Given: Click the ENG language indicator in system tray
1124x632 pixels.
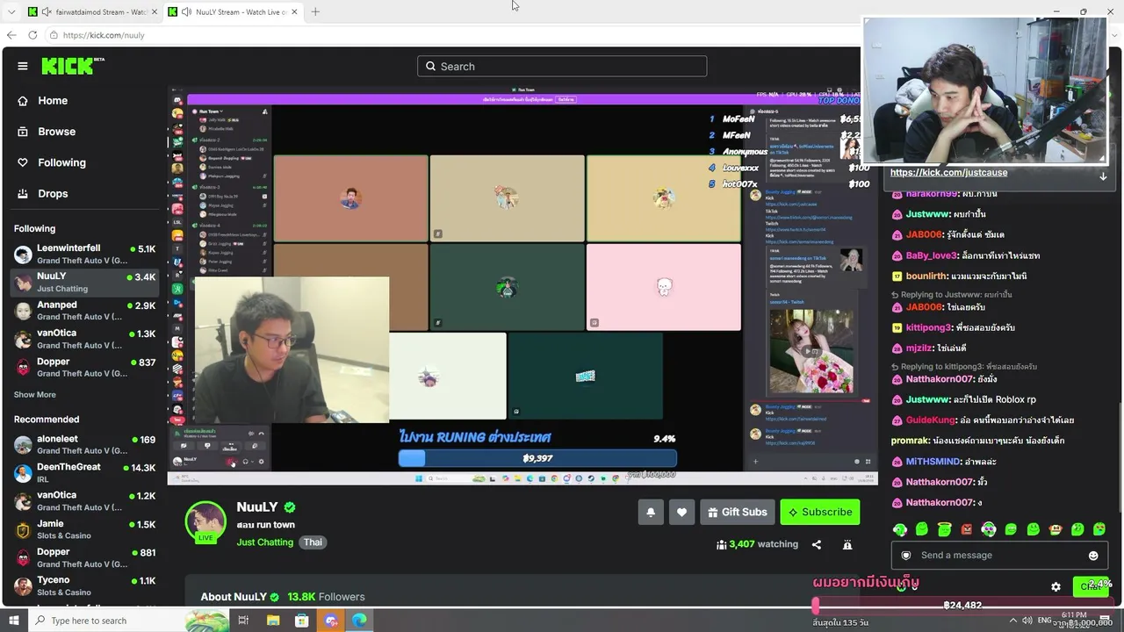Looking at the screenshot, I should (x=1045, y=621).
